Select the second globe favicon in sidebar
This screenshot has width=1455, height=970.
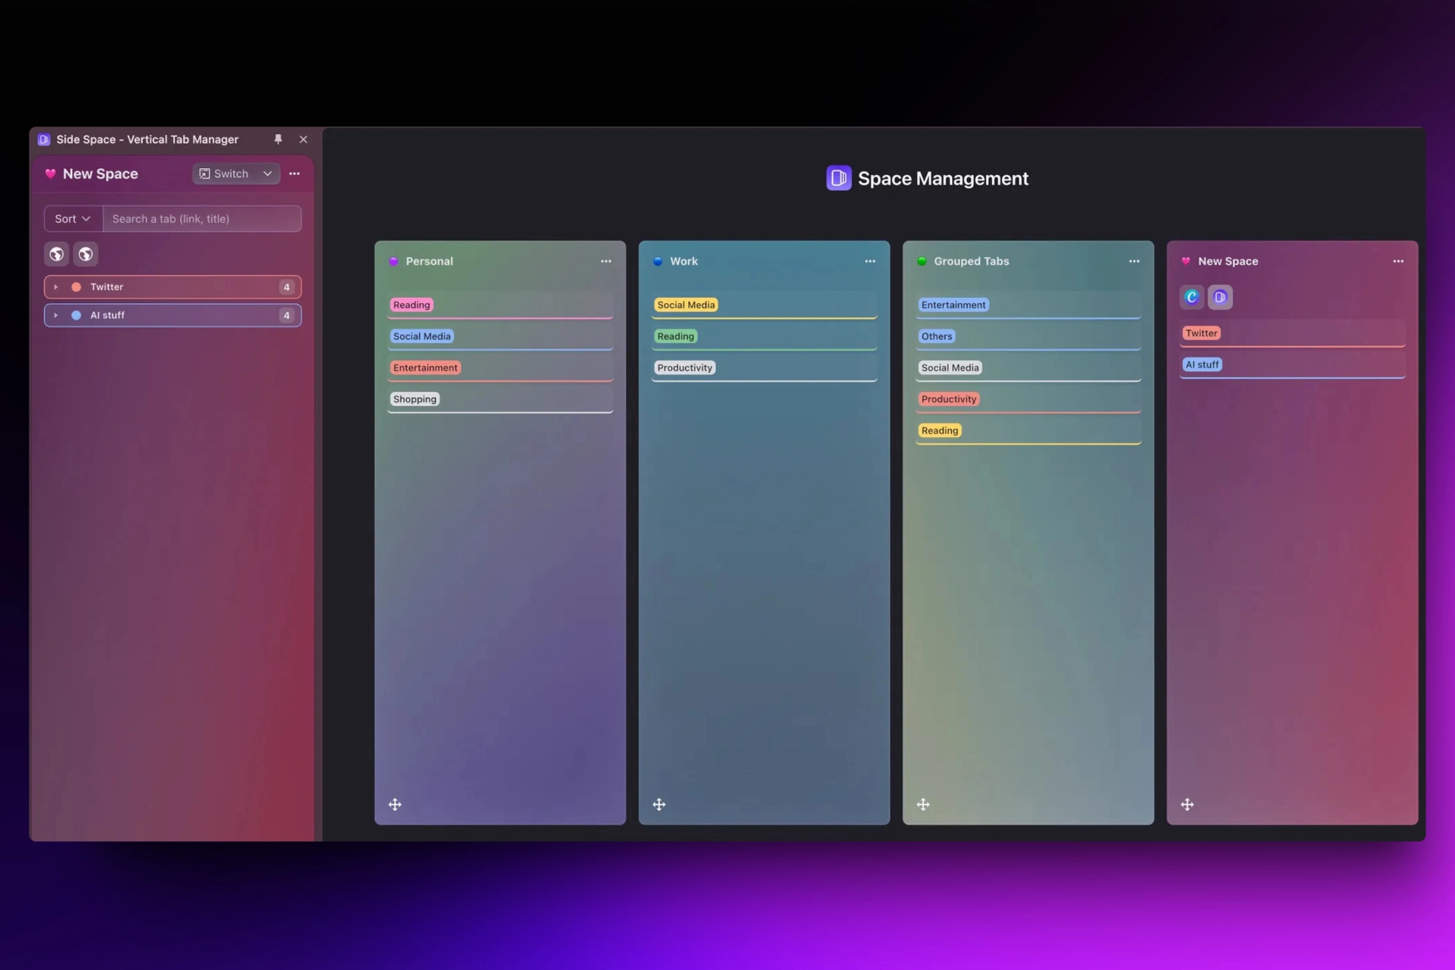pos(85,254)
